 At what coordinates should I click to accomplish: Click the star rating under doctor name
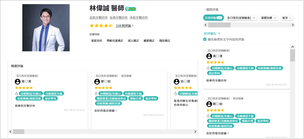pyautogui.click(x=101, y=26)
